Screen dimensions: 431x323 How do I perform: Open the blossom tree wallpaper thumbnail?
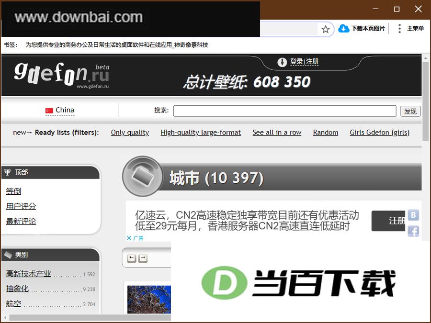coord(149,300)
